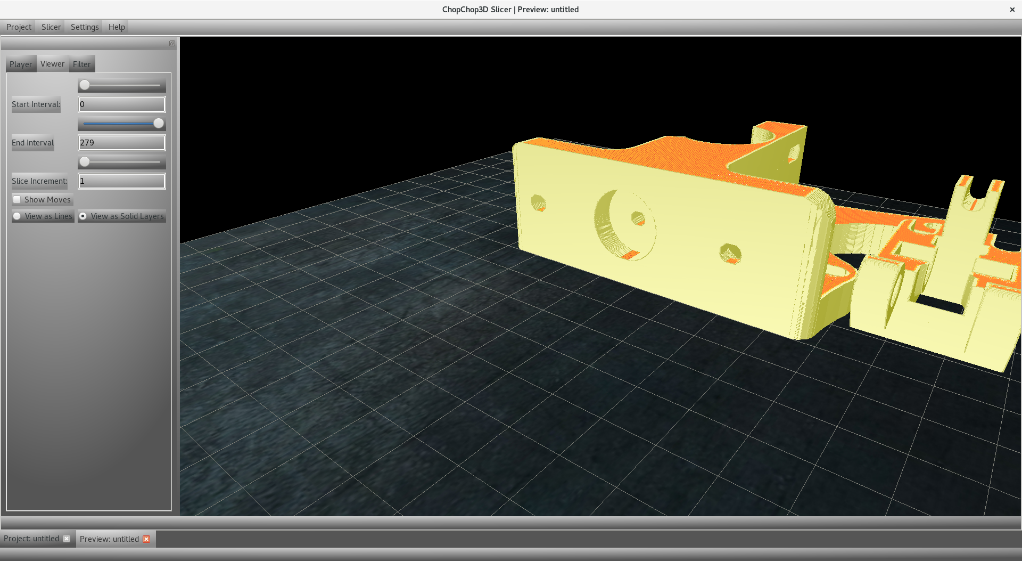Select View as Lines radio button

point(17,216)
